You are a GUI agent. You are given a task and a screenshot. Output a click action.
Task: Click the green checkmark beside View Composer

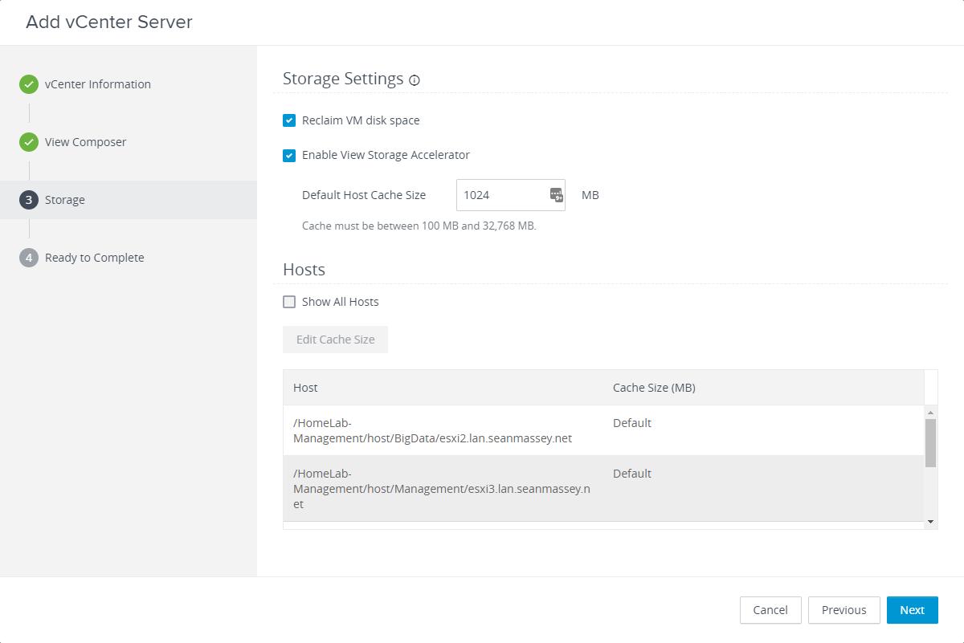[29, 142]
